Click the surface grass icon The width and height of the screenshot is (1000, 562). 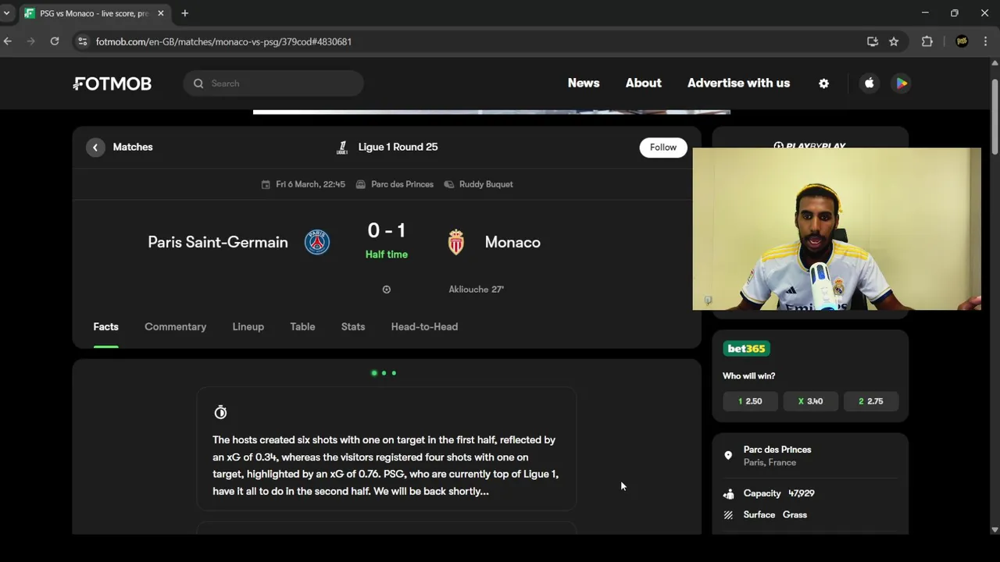tap(728, 515)
